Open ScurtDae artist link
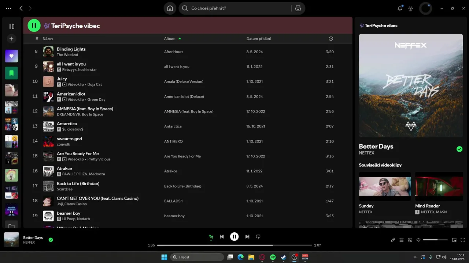Image resolution: width=469 pixels, height=263 pixels. [64, 189]
